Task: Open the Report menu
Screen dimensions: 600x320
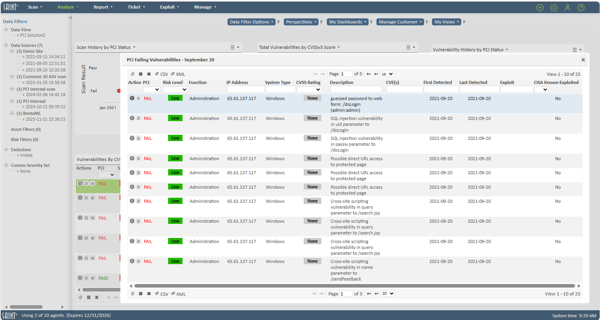Action: coord(102,7)
